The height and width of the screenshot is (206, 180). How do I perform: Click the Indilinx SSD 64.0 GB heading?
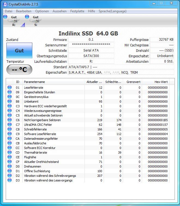coord(88,34)
